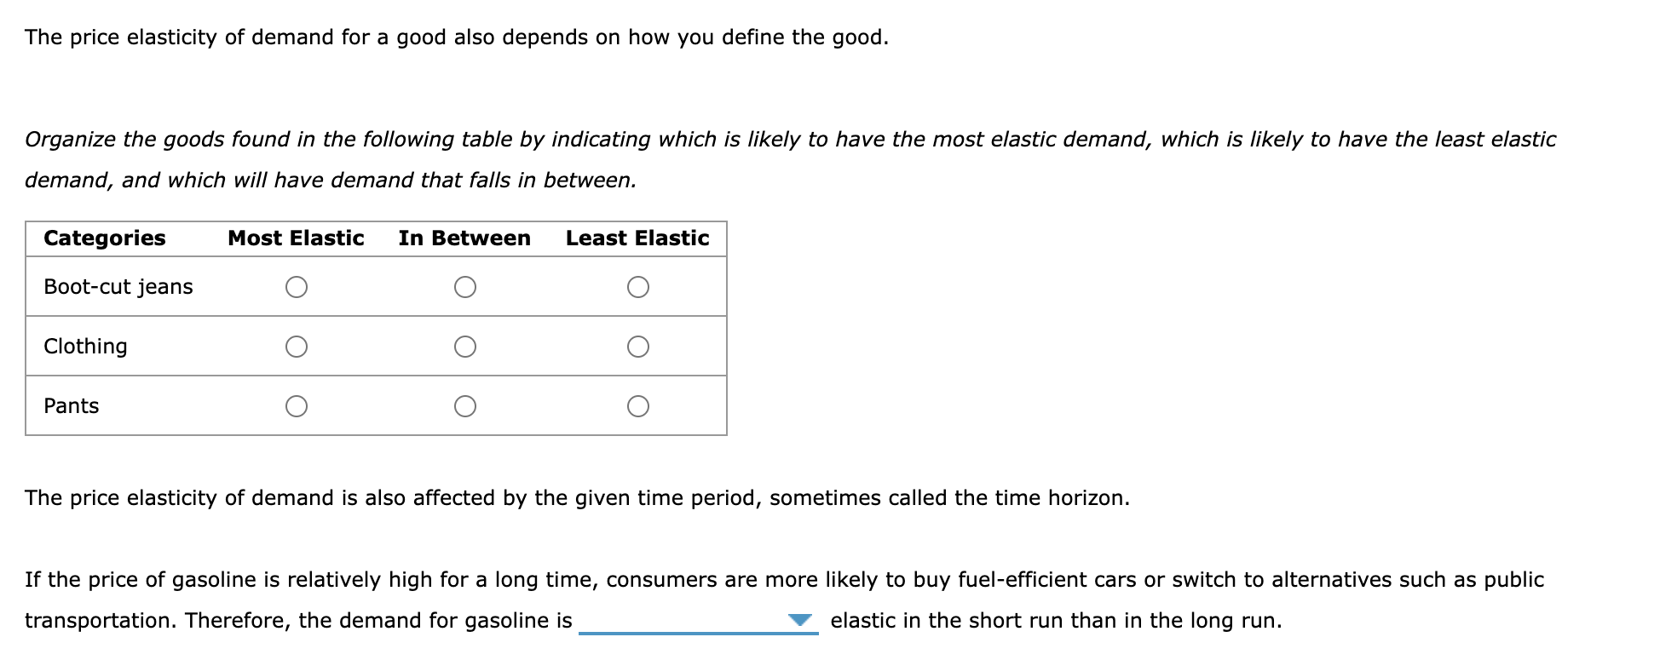Select In Between for Pants
Image resolution: width=1660 pixels, height=660 pixels.
[x=465, y=406]
